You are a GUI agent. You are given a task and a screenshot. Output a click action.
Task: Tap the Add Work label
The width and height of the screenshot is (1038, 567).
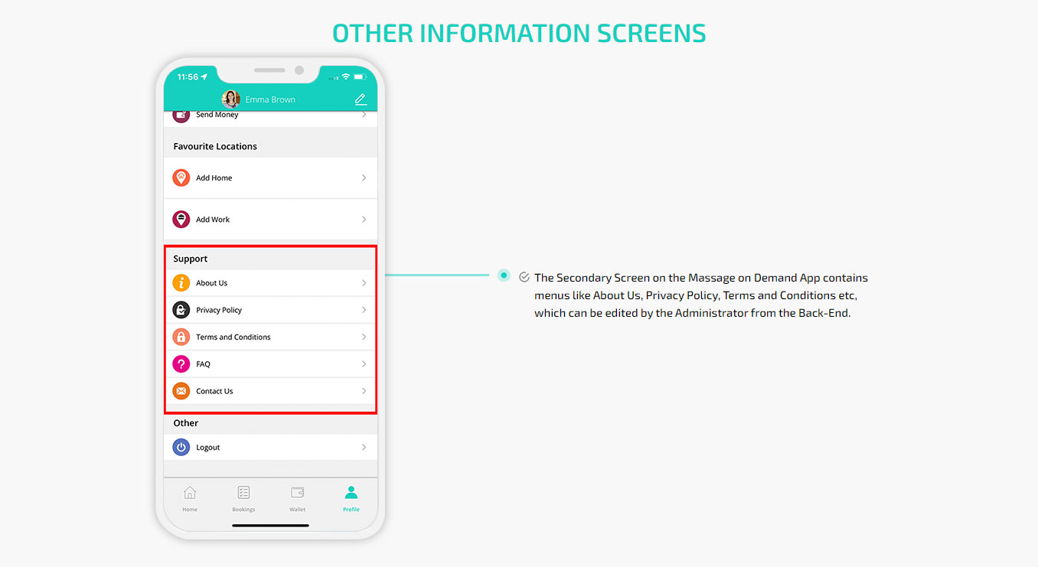(x=213, y=220)
